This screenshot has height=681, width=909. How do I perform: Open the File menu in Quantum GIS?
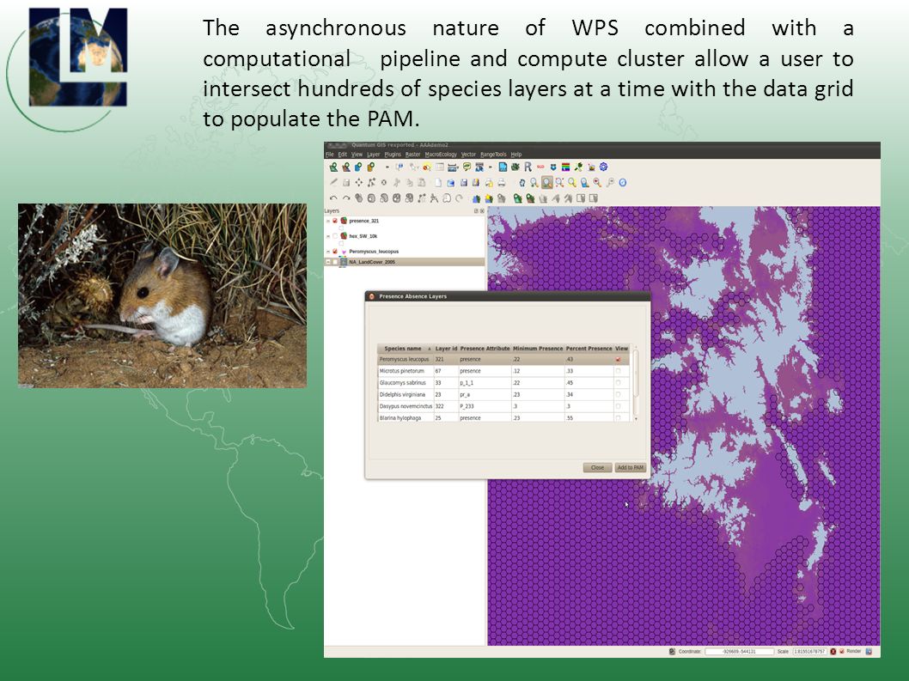[329, 155]
